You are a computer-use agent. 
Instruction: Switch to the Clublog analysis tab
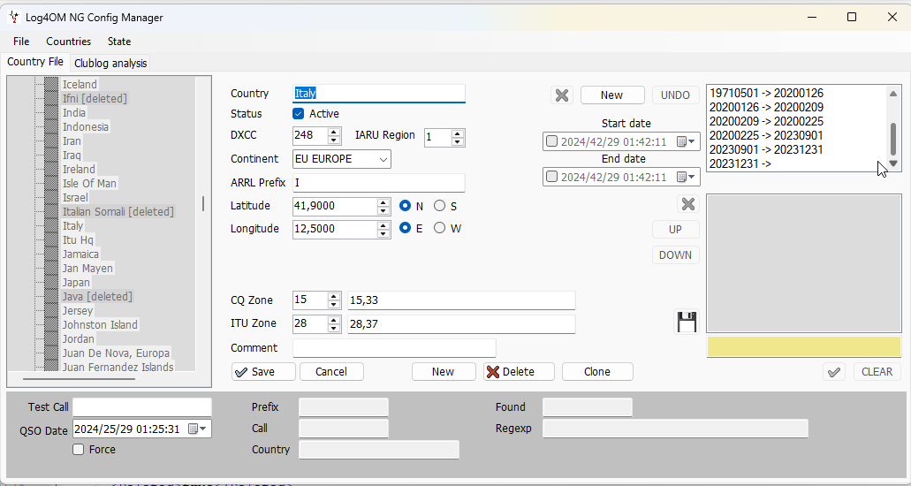[110, 64]
